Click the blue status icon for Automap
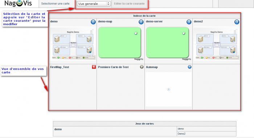The width and height of the screenshot is (254, 138). point(189,67)
